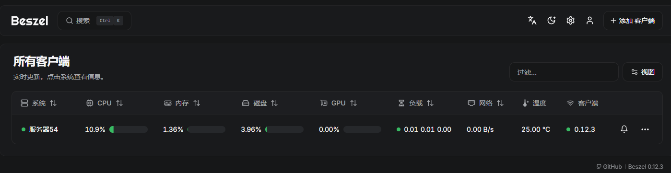Open the user account icon
Screen dimensions: 671x173
[590, 21]
